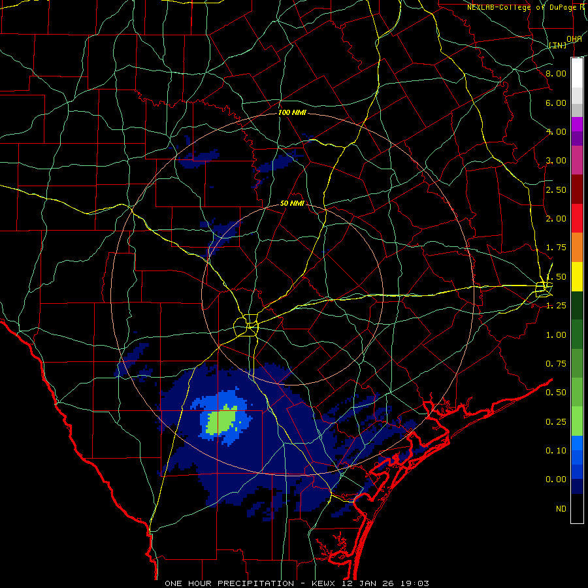The height and width of the screenshot is (588, 588).
Task: Click the 1.75 legend value
Action: [556, 248]
